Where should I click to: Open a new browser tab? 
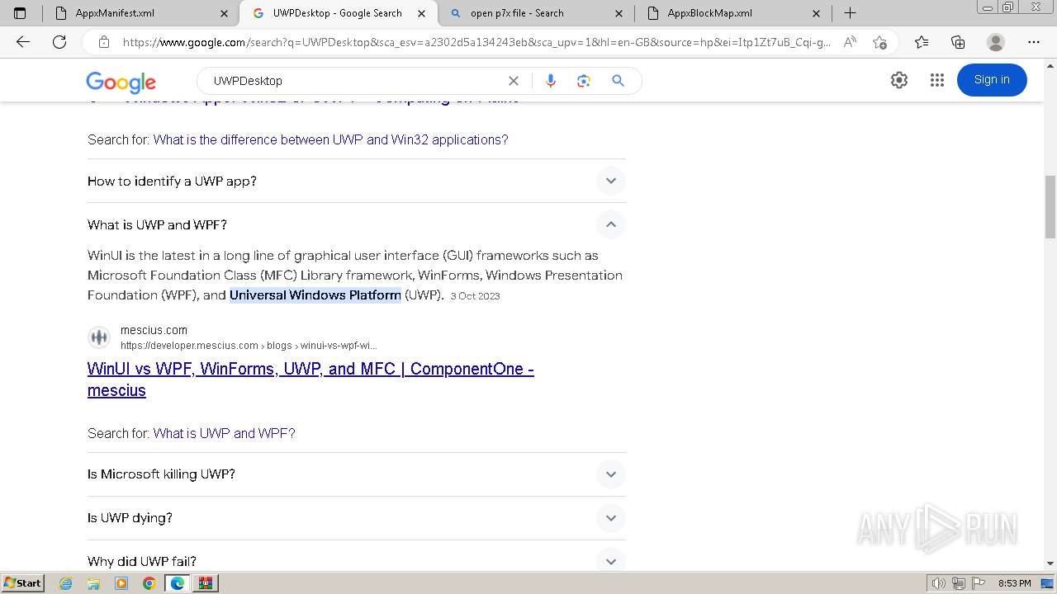click(x=850, y=13)
